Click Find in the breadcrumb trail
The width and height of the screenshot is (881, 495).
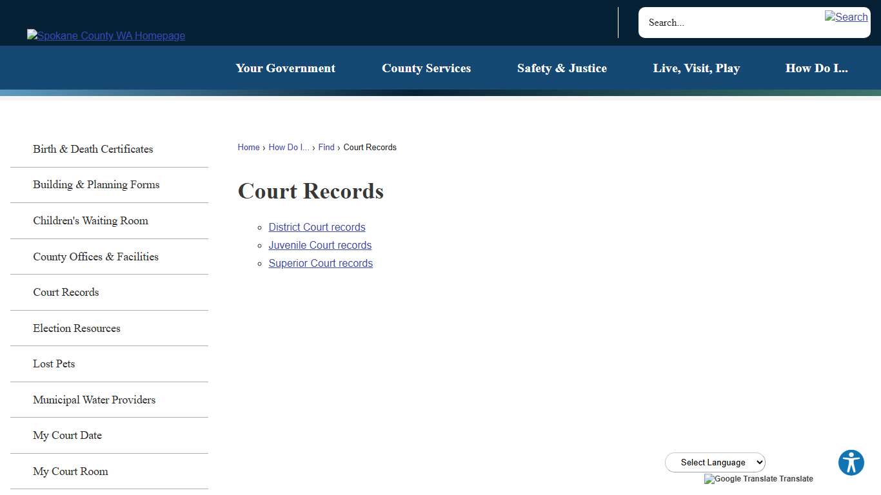[326, 147]
